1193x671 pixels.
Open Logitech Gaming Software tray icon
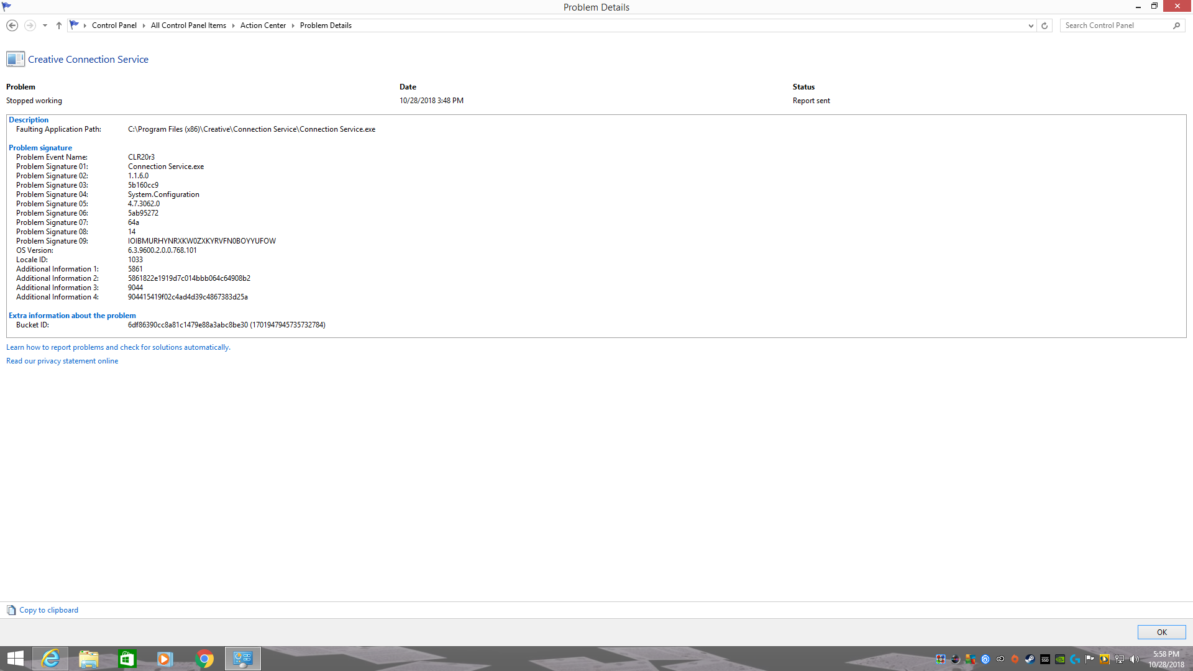click(x=1075, y=659)
